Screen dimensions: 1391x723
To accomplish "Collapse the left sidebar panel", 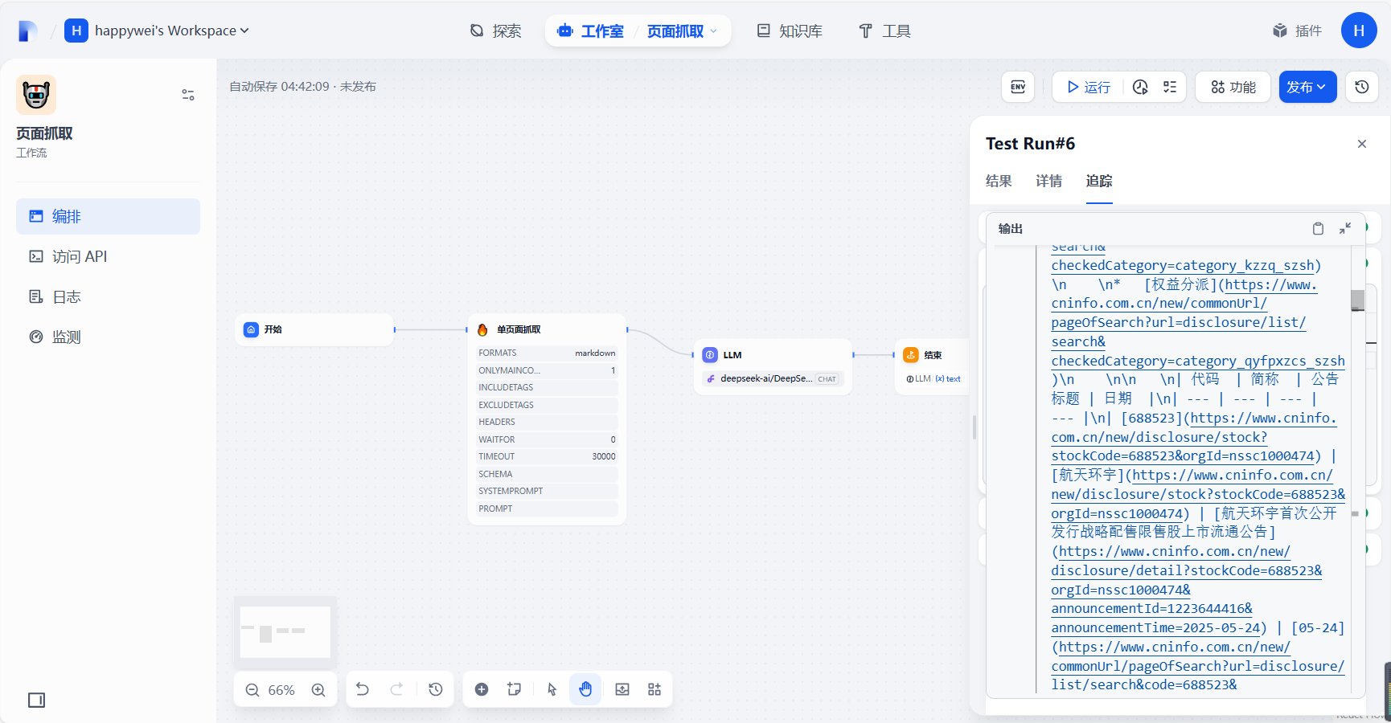I will click(36, 700).
